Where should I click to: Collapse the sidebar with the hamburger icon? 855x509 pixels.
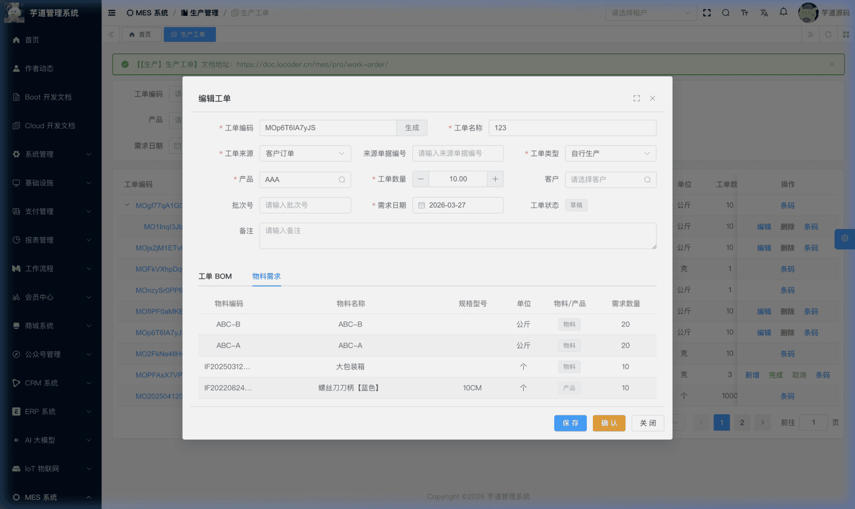(111, 12)
